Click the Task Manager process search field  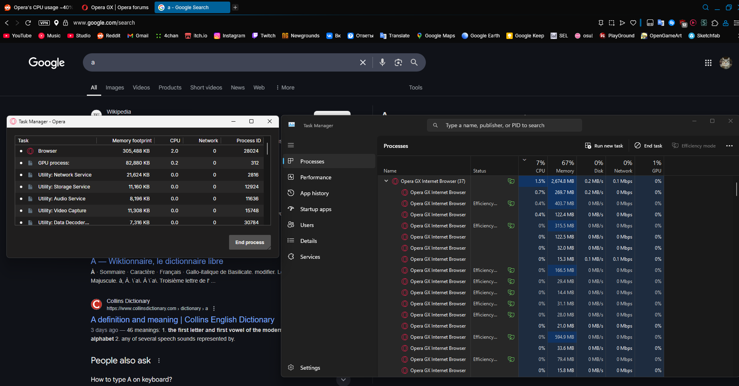504,125
